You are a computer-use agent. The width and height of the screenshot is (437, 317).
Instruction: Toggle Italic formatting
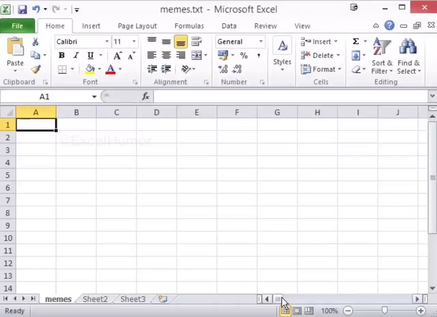tap(76, 55)
